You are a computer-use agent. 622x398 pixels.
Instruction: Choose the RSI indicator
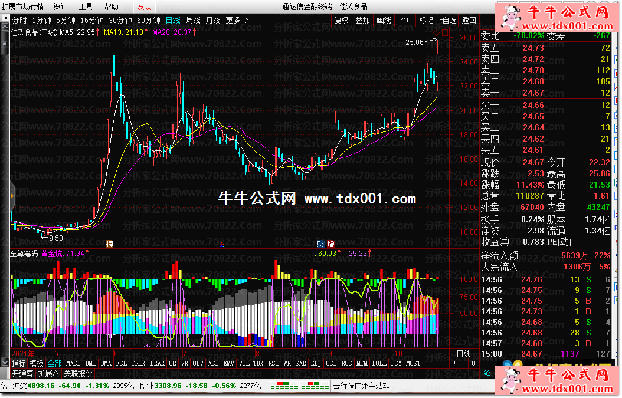click(273, 363)
